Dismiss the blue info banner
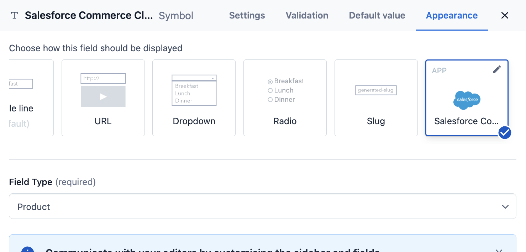The image size is (526, 252). point(499,251)
